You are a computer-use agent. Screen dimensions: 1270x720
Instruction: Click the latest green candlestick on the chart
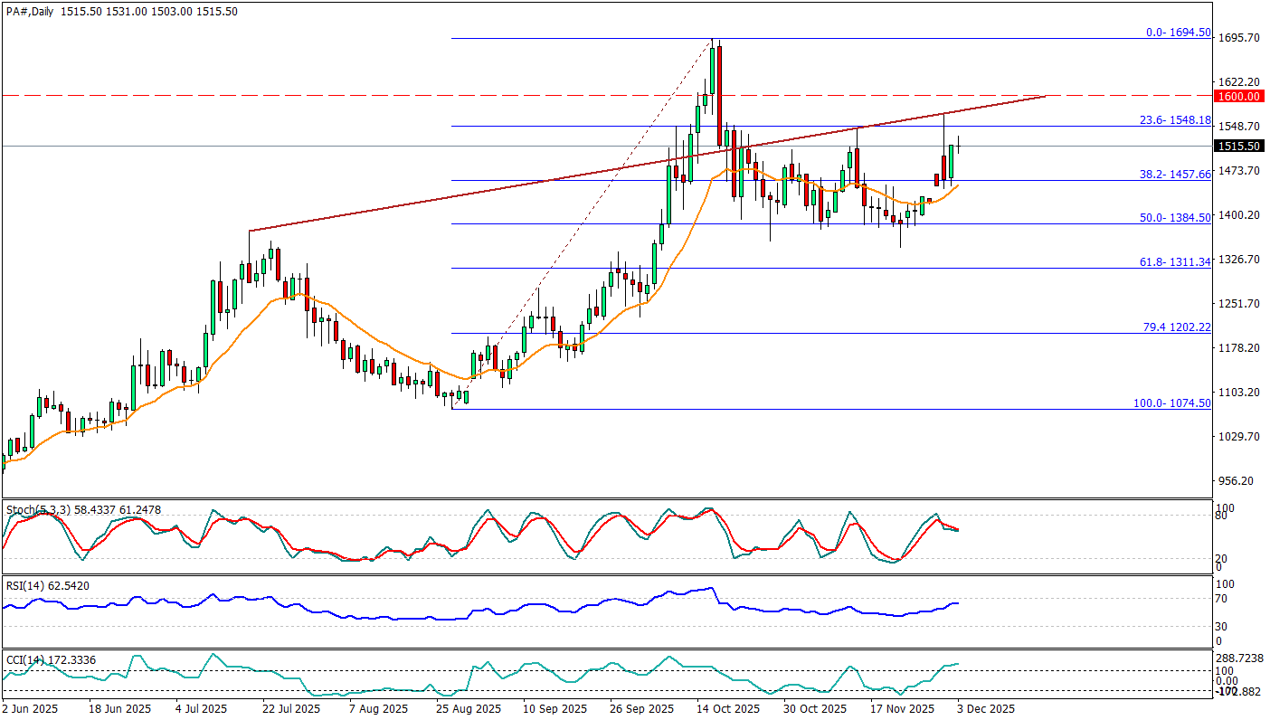[x=951, y=161]
